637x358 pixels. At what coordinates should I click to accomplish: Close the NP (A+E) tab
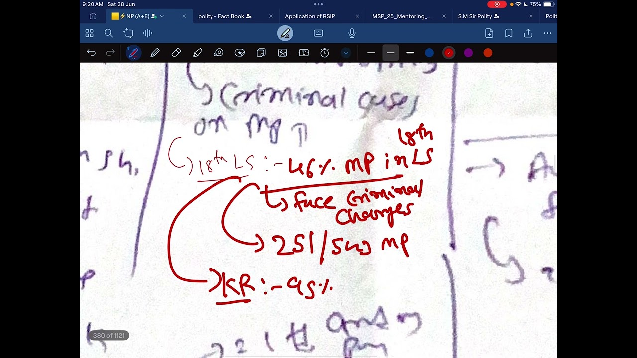184,16
